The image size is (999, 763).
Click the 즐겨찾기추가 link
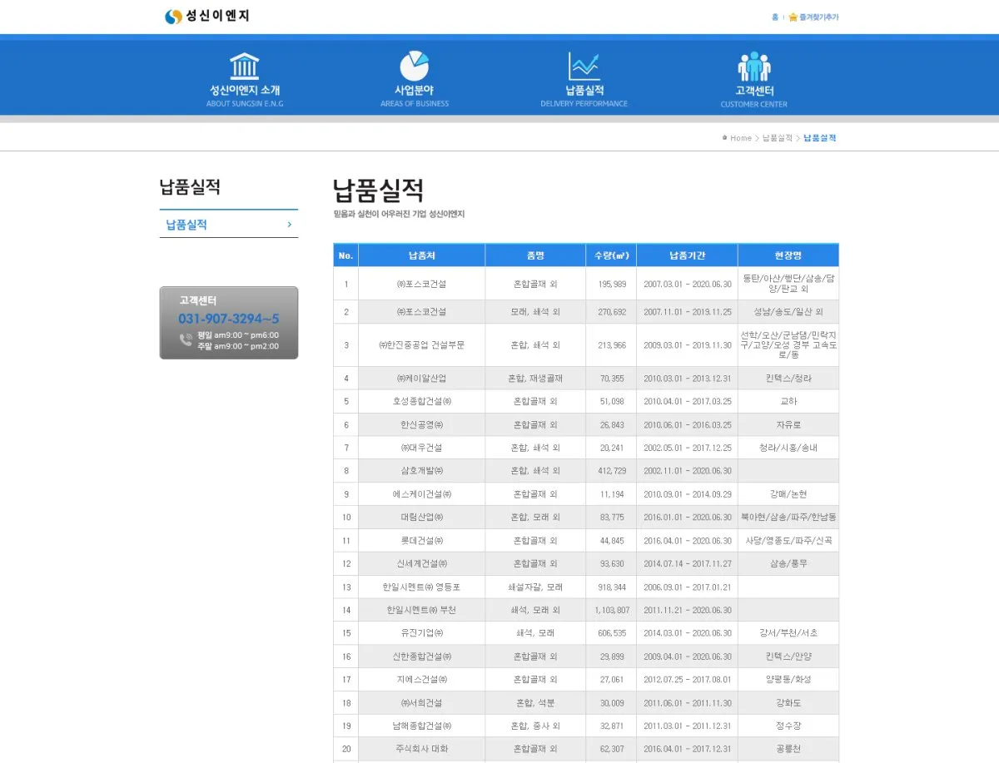(818, 17)
